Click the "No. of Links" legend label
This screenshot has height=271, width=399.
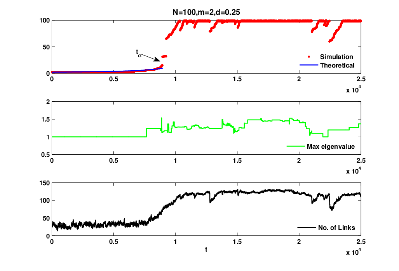[336, 228]
